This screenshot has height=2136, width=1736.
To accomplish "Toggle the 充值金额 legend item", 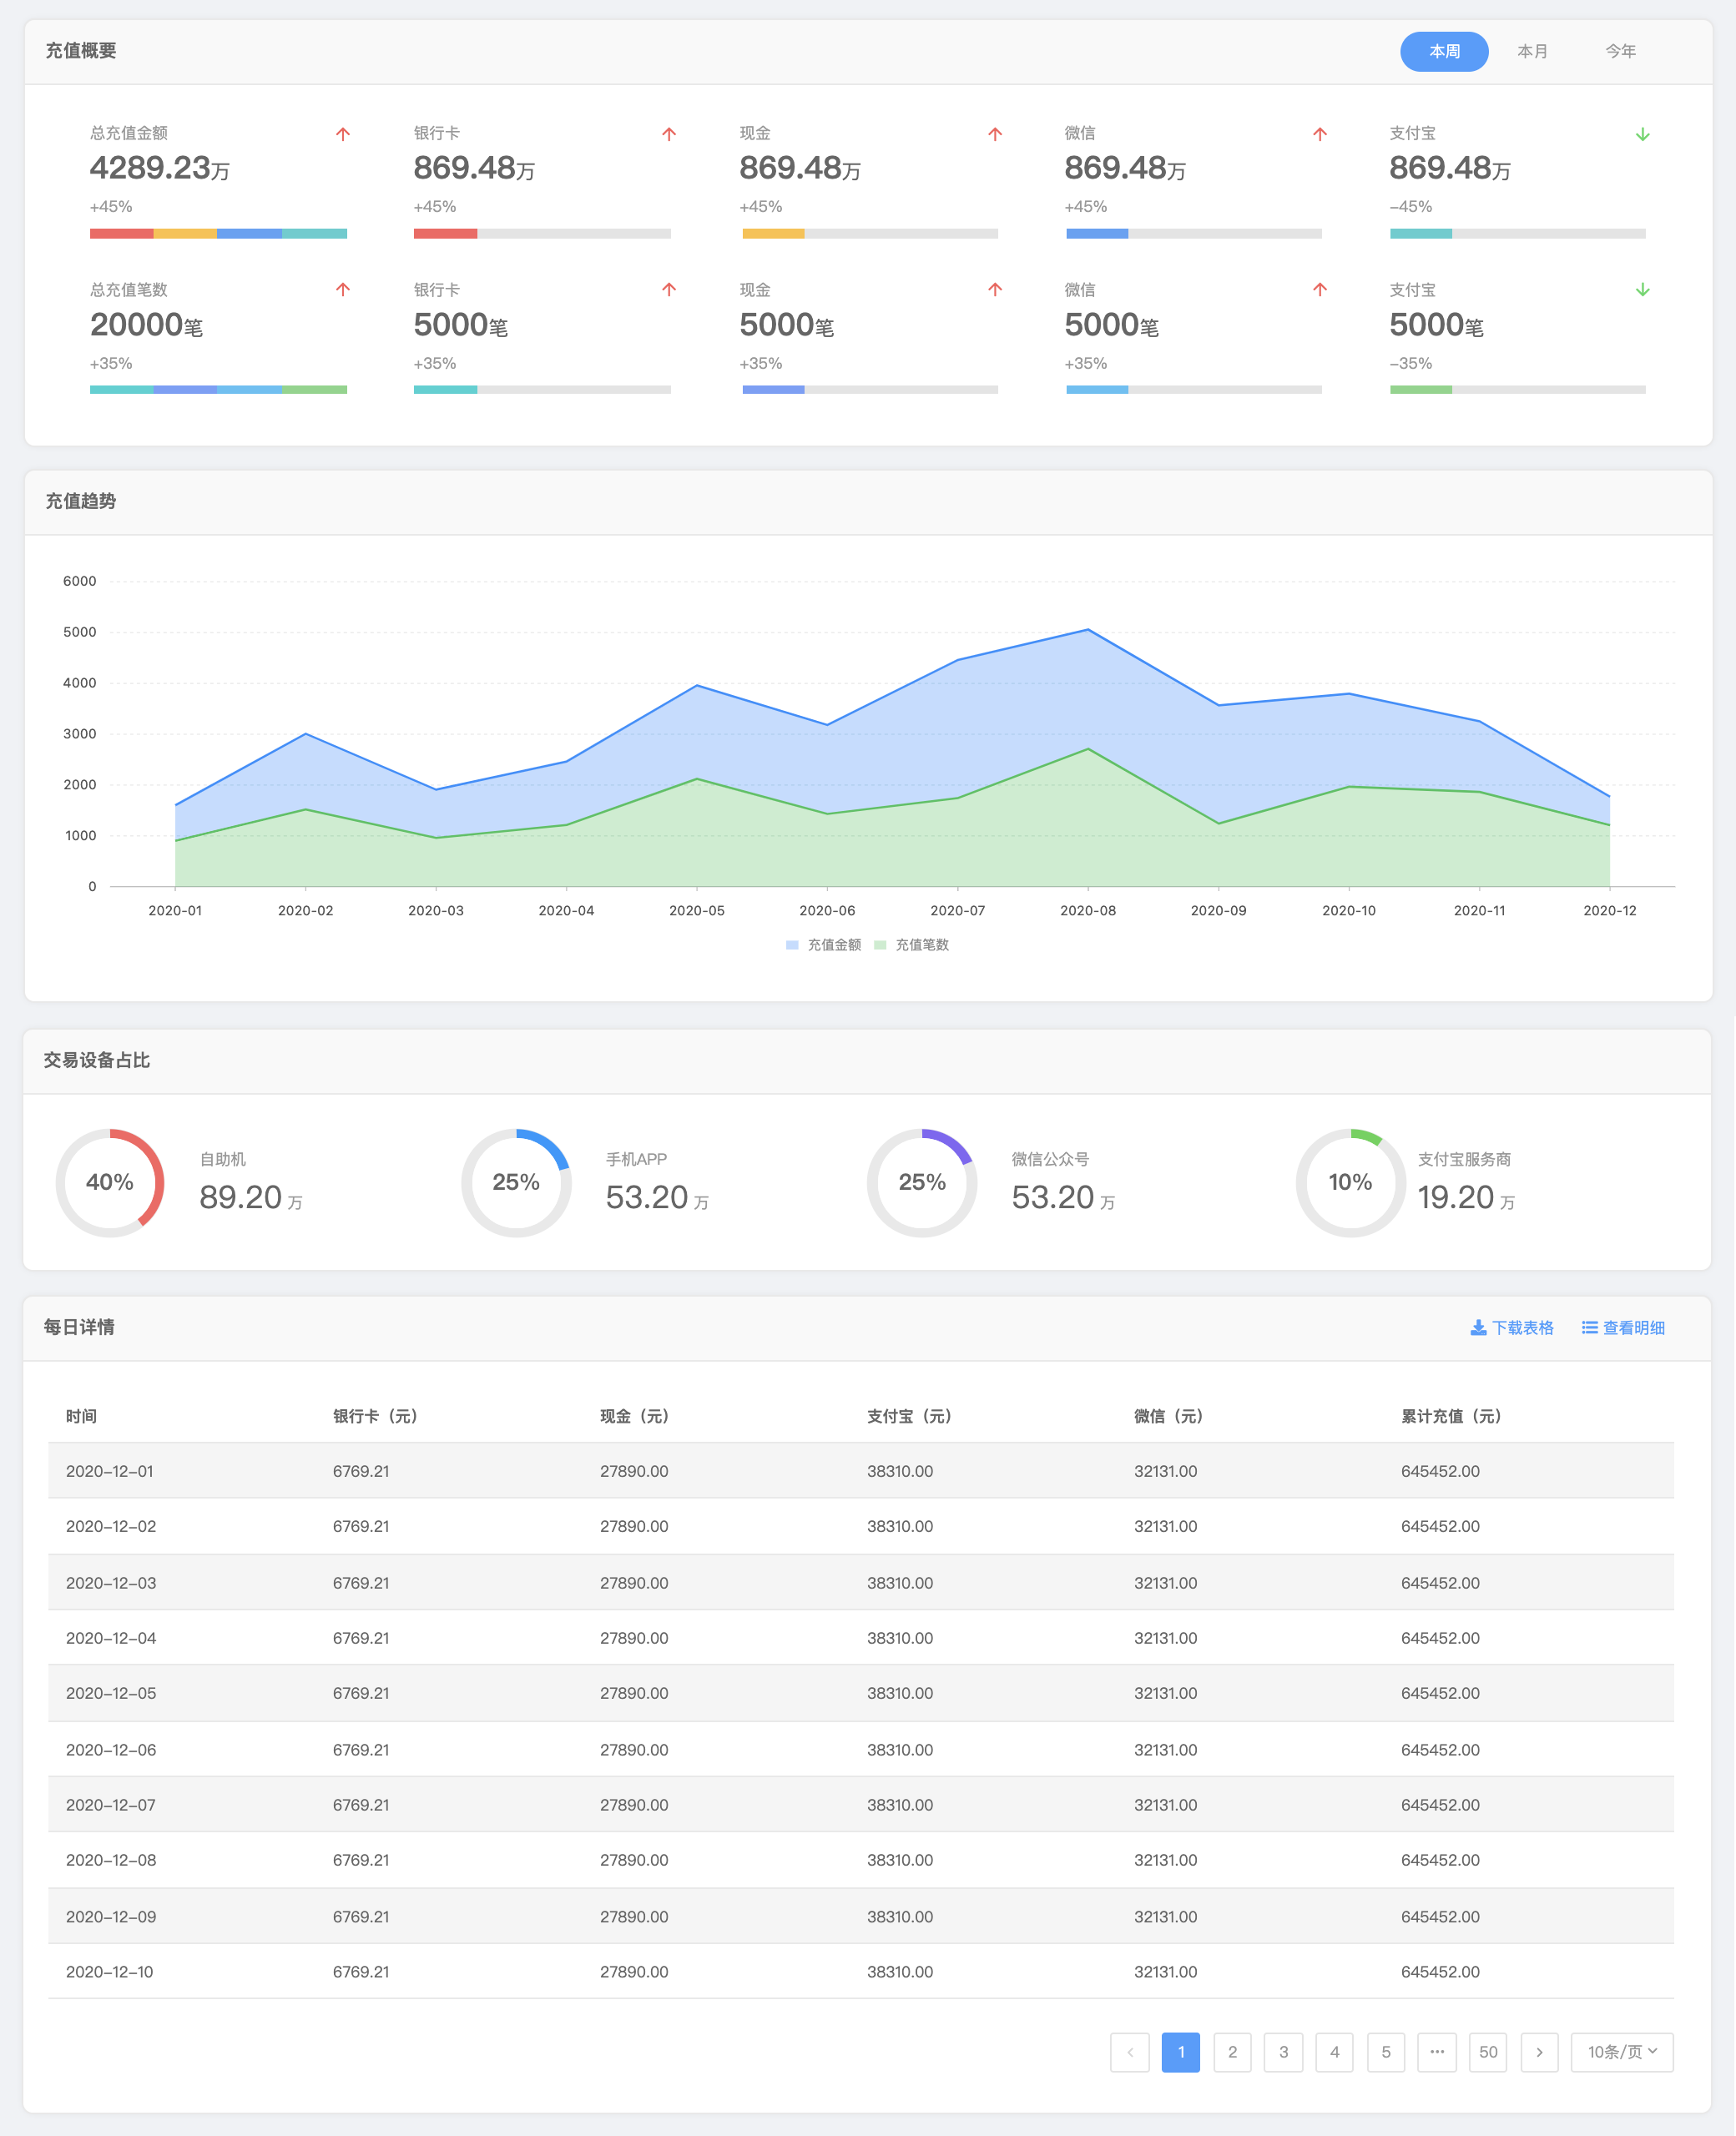I will point(823,945).
